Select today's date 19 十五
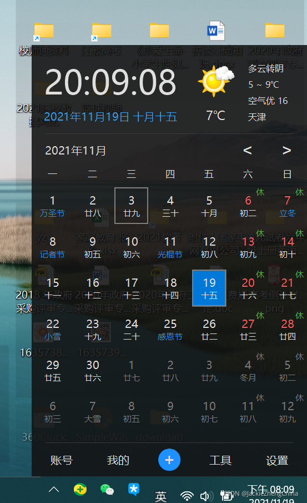This screenshot has height=503, width=307. point(209,288)
